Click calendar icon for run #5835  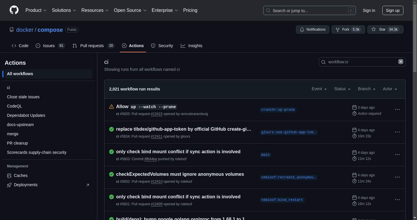354,107
